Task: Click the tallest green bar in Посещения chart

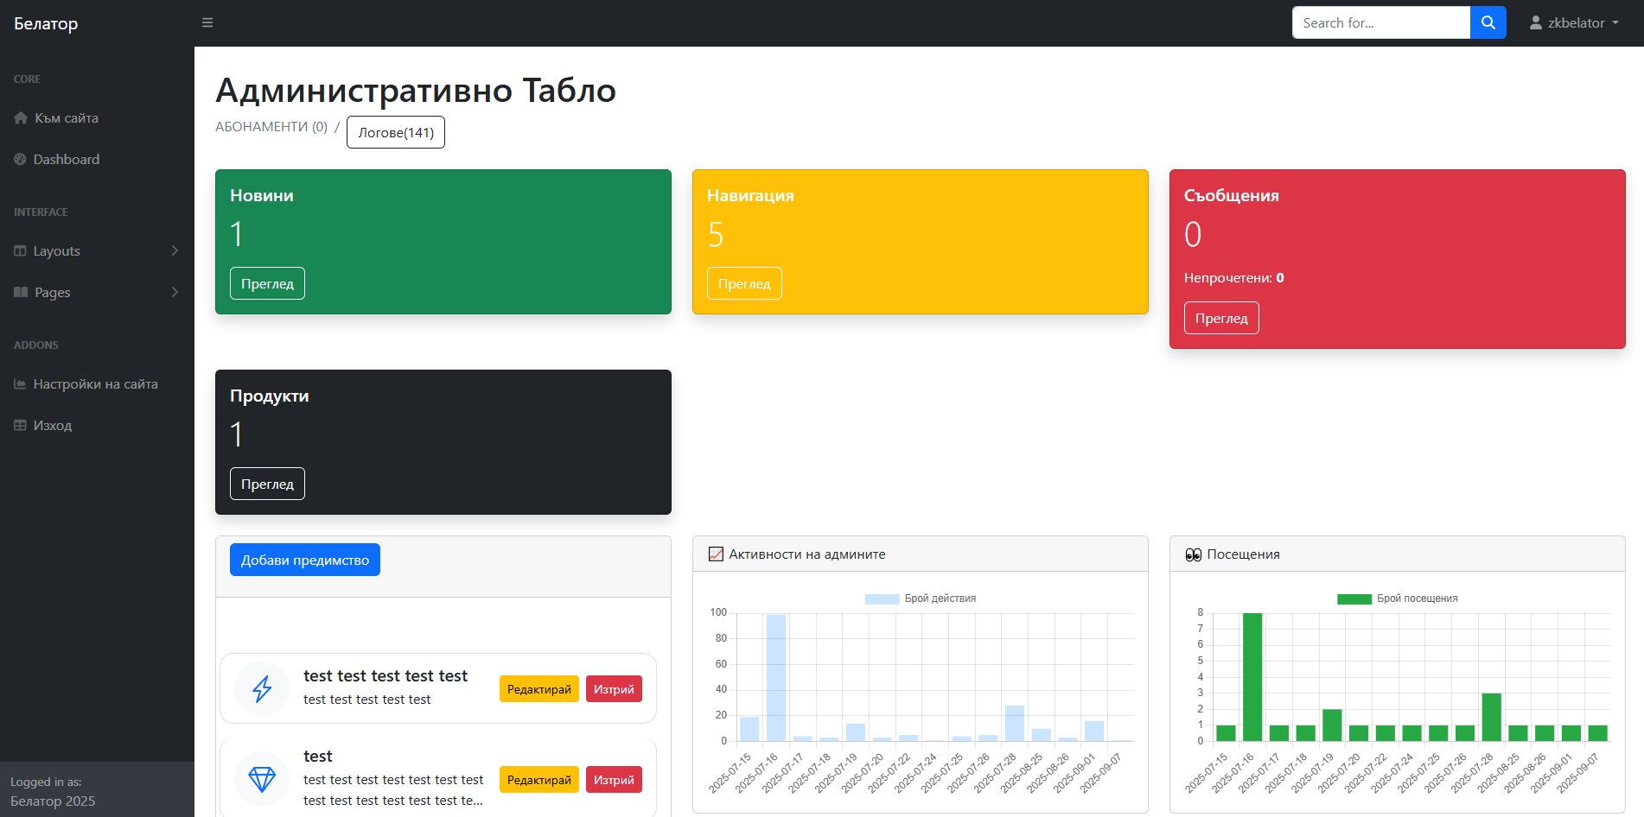Action: 1252,676
